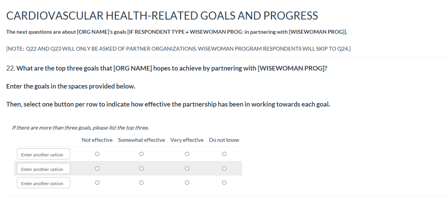Click the Not effective column header
This screenshot has width=447, height=197.
click(97, 140)
